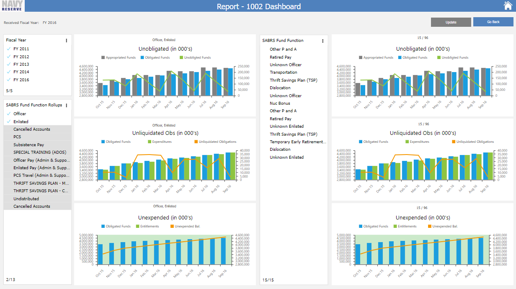The image size is (516, 289).
Task: Open the SABRS Fund Function Rollups options menu
Action: click(x=66, y=105)
